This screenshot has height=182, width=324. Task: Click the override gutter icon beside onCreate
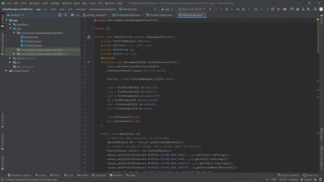click(x=89, y=62)
